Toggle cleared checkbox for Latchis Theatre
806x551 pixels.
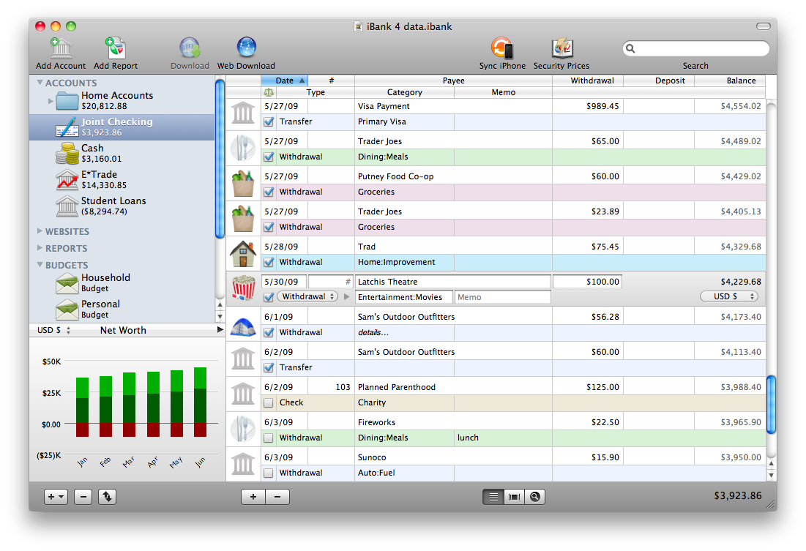[x=269, y=297]
